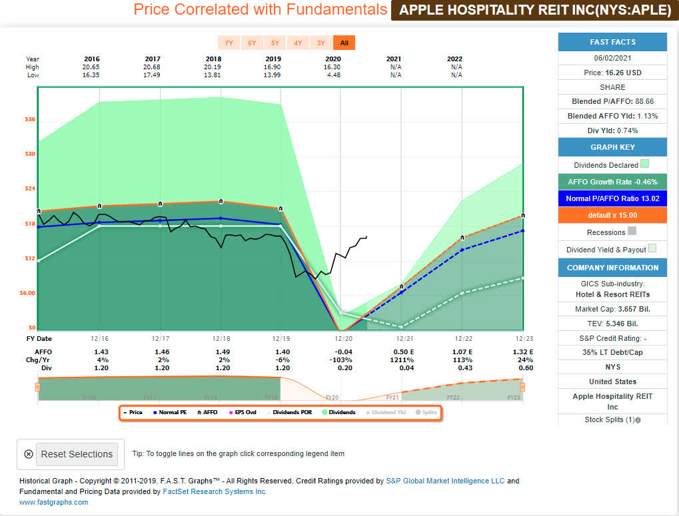Select the 5Y time range tab

coord(275,43)
